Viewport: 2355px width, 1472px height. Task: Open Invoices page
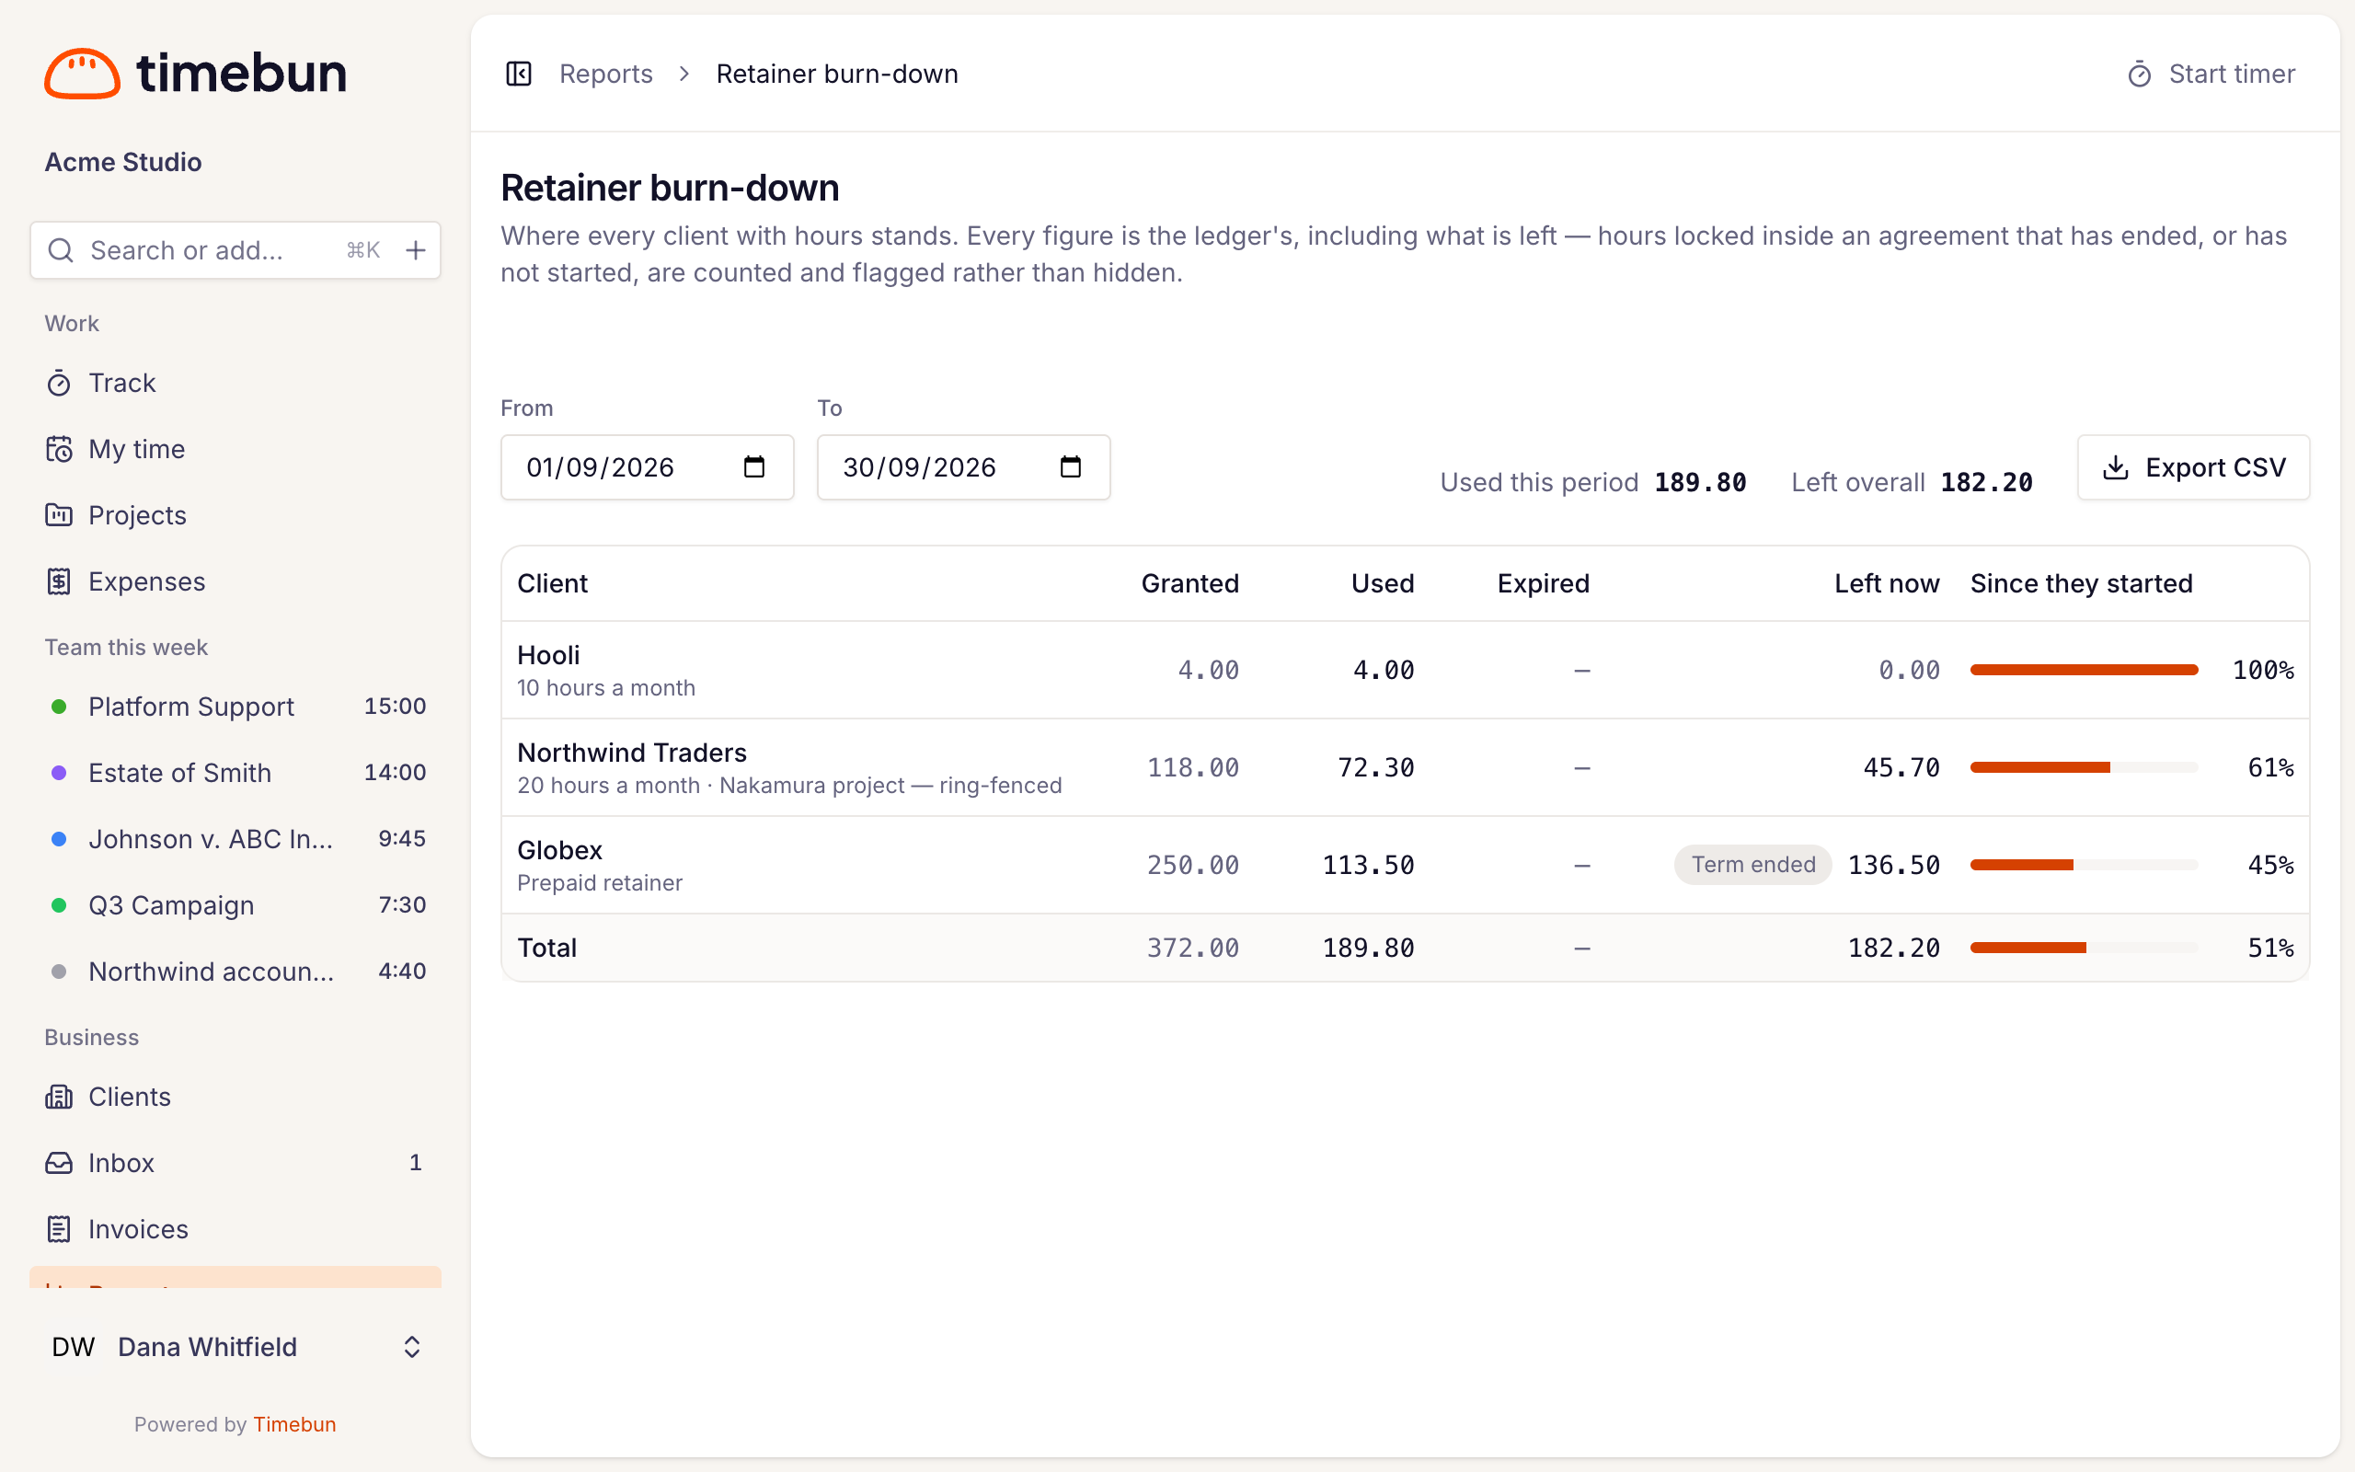(235, 1228)
